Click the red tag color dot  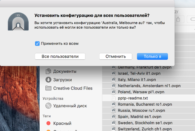point(48,123)
